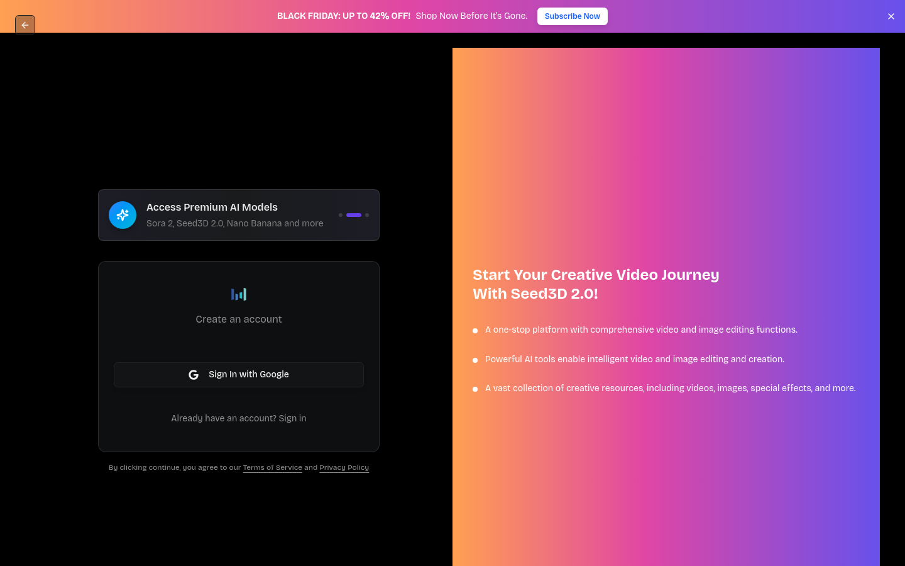Screen dimensions: 905x566
Task: Open the Privacy Policy link
Action: pos(344,467)
